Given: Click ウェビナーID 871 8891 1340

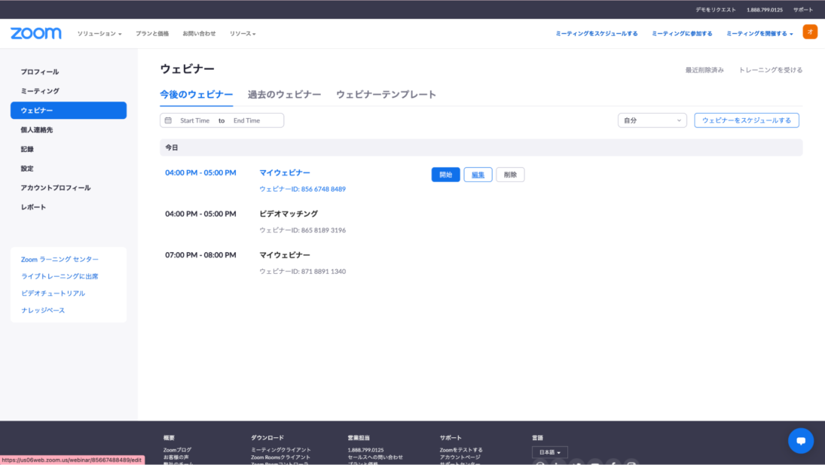Looking at the screenshot, I should (303, 272).
